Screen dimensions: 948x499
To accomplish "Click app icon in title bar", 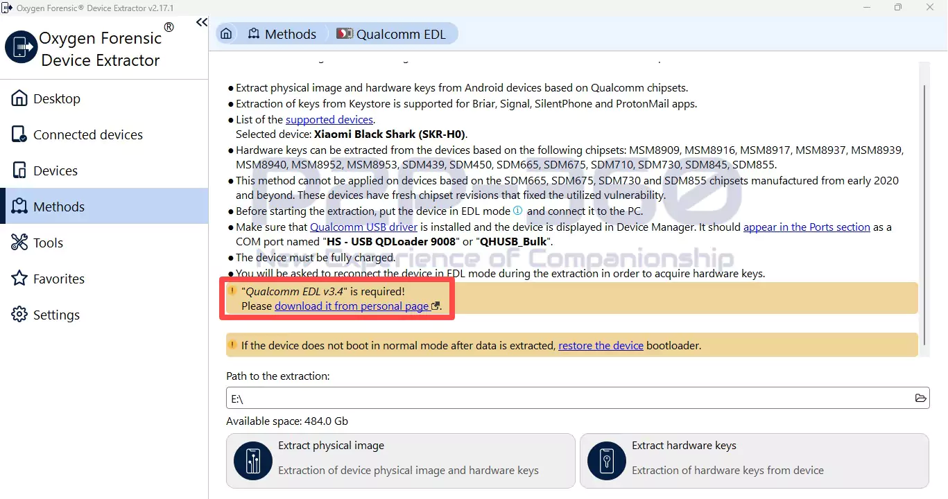I will 7,8.
